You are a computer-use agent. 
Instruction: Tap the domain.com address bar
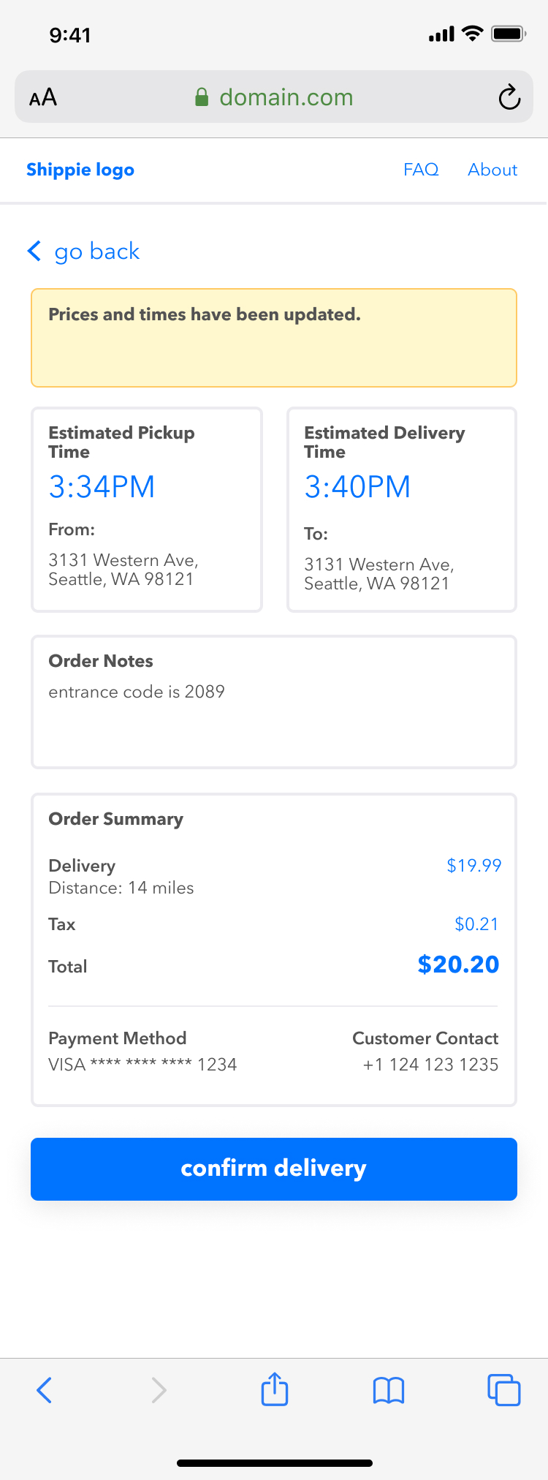point(274,97)
